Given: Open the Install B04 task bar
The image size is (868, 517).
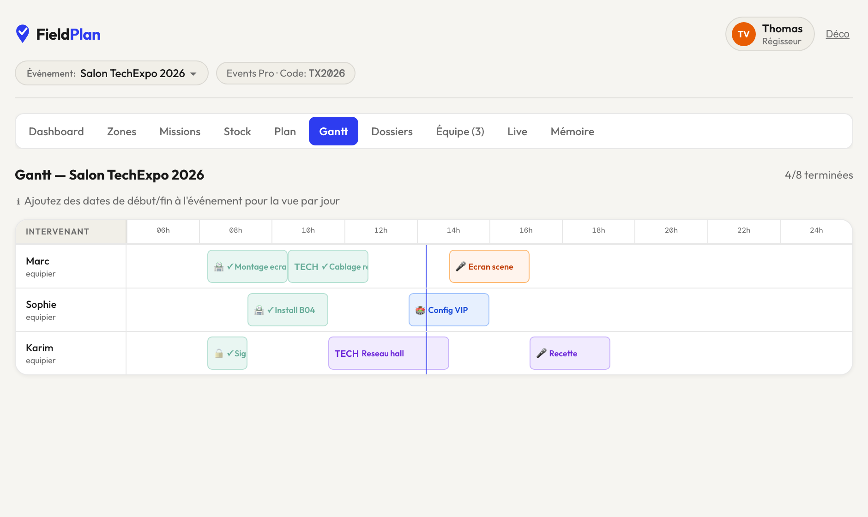Looking at the screenshot, I should tap(288, 310).
